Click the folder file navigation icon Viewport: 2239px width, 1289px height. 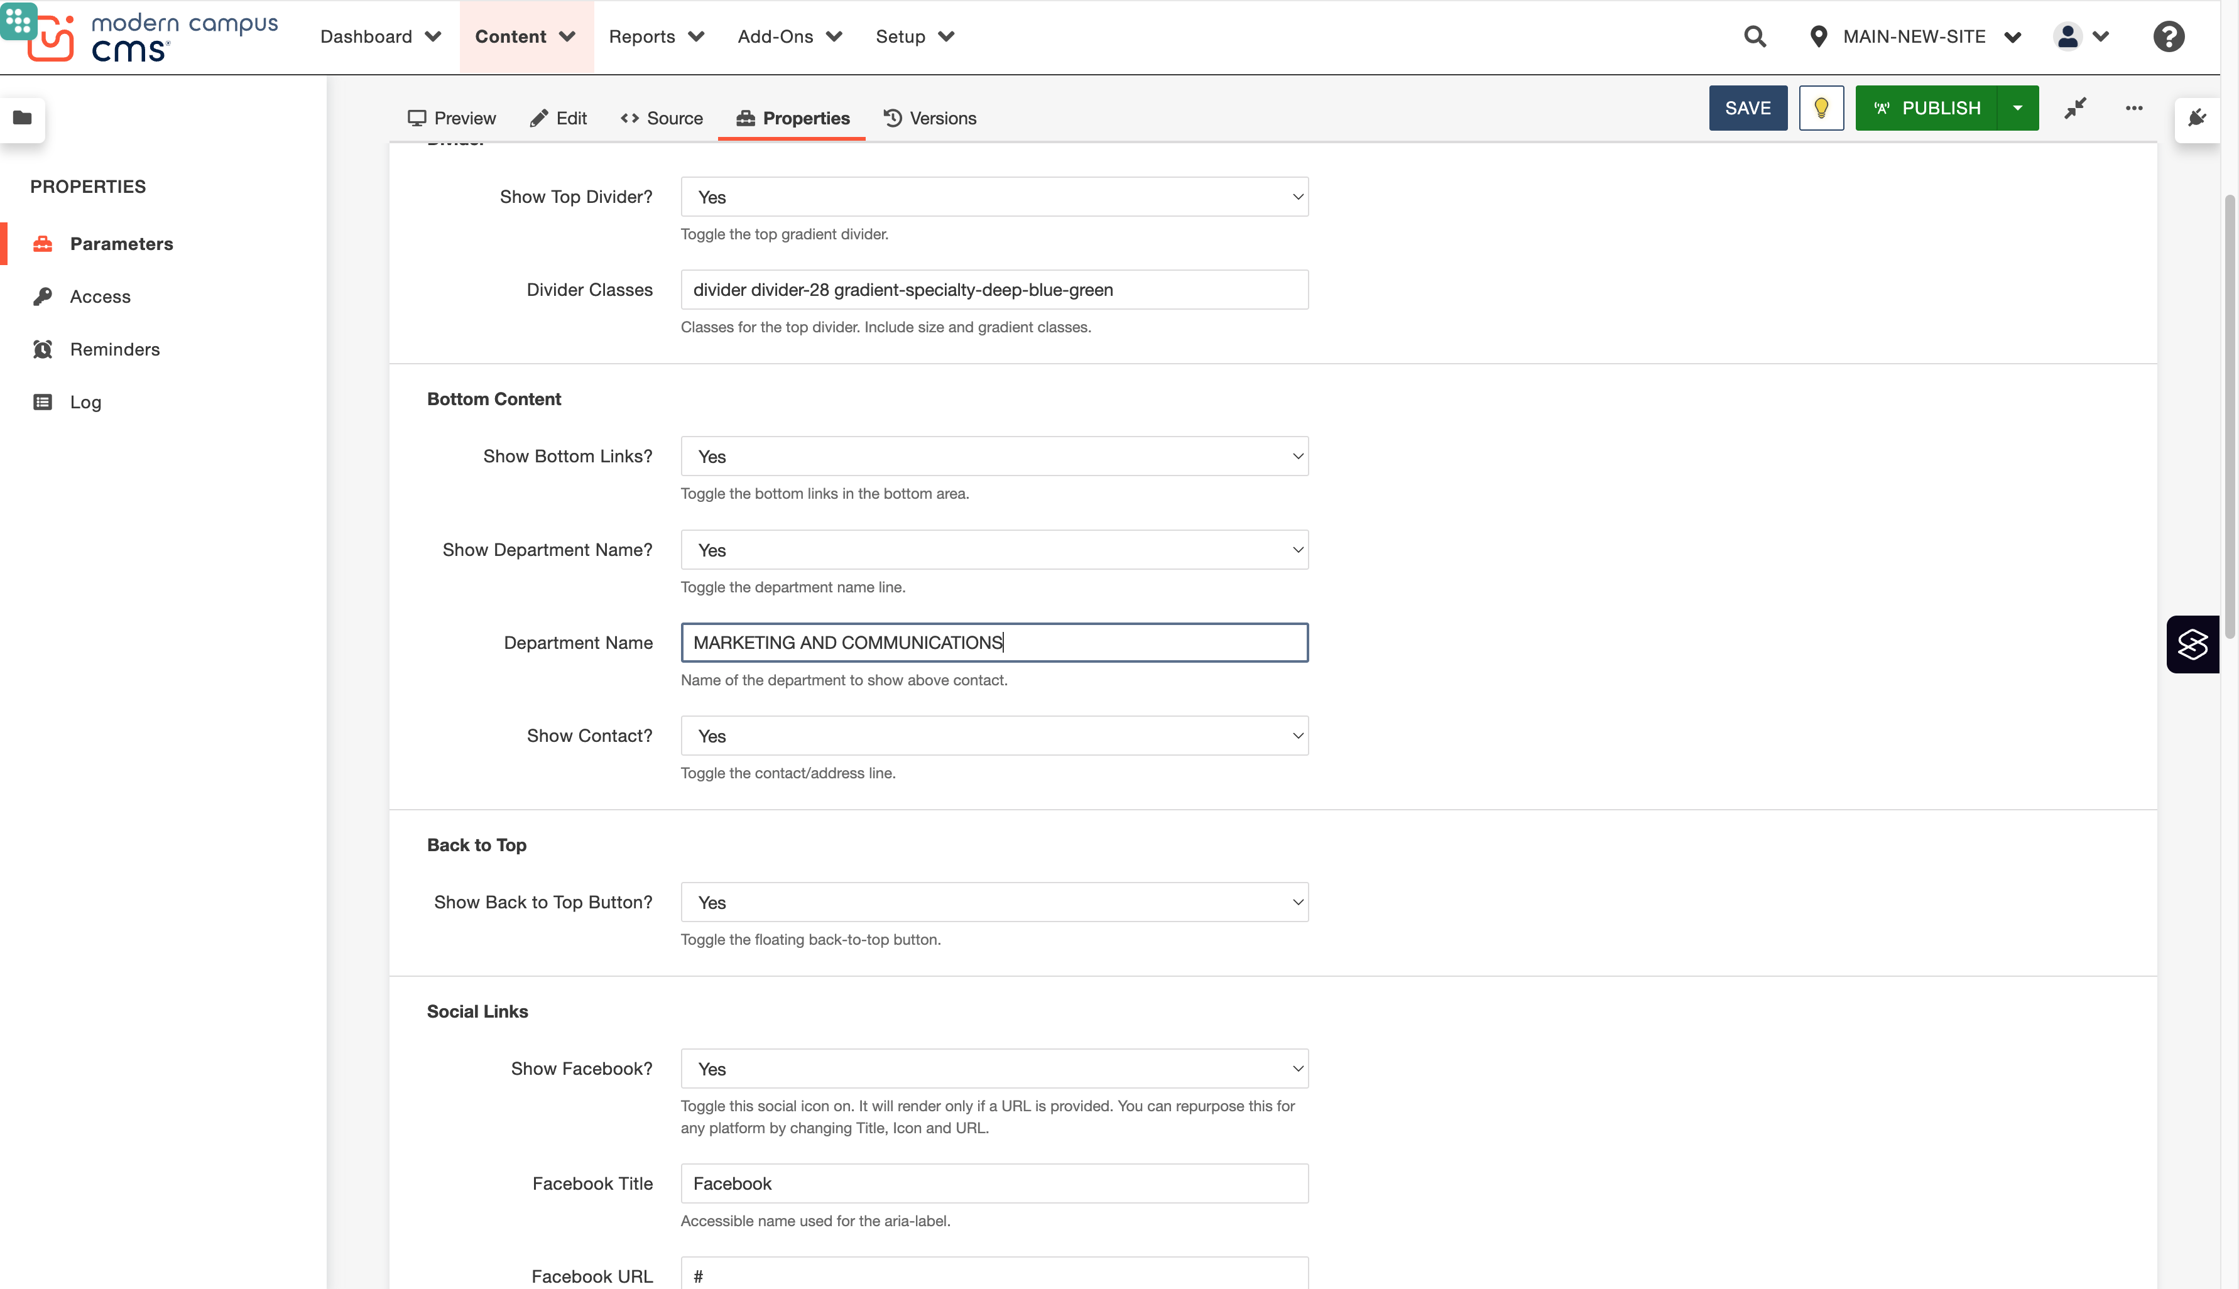[x=23, y=117]
